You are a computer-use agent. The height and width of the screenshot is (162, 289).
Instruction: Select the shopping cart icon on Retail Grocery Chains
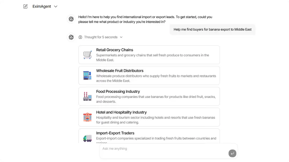(x=87, y=54)
